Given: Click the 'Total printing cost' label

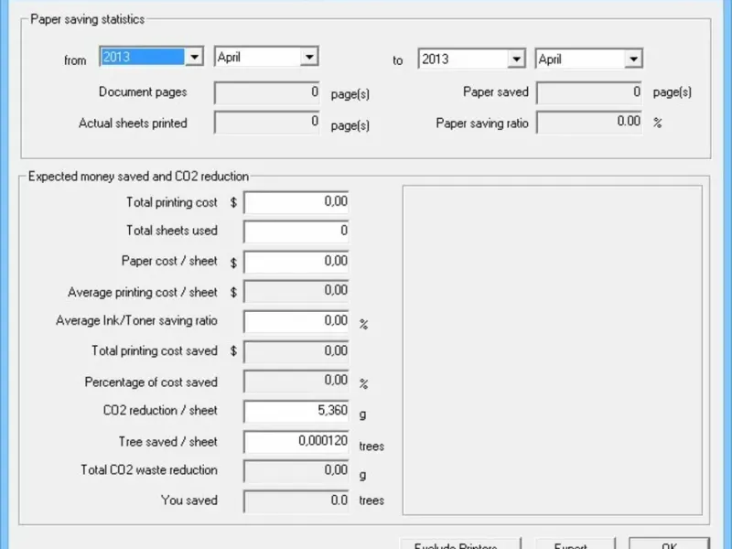Looking at the screenshot, I should pyautogui.click(x=172, y=202).
